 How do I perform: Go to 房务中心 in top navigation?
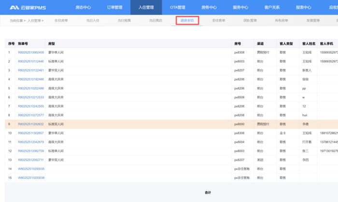[209, 7]
